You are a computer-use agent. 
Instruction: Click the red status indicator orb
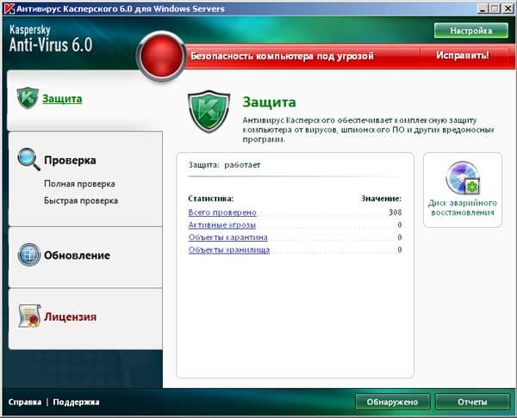point(161,56)
